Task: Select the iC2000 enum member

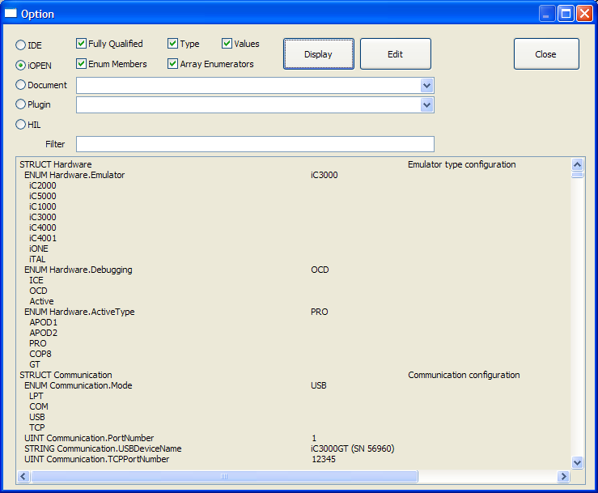Action: coord(43,185)
